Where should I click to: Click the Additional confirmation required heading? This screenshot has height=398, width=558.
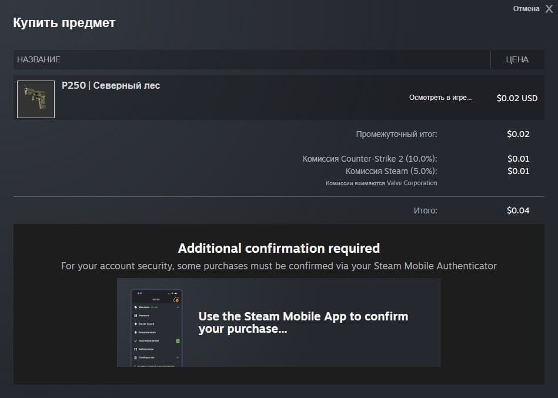coord(279,248)
